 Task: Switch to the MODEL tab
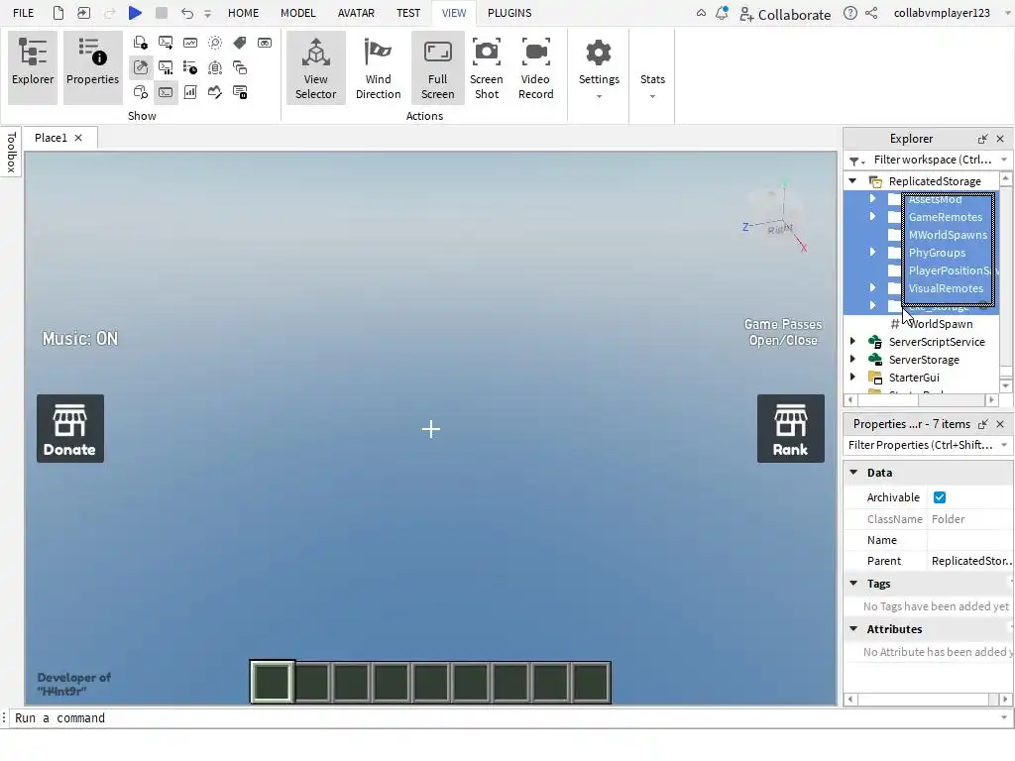(297, 13)
